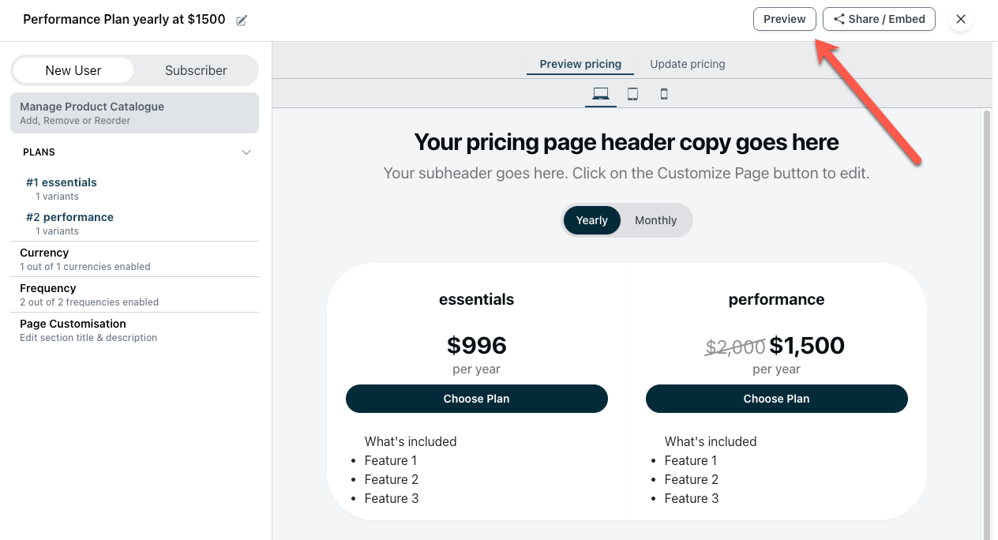This screenshot has width=998, height=540.
Task: Select Yearly billing frequency
Action: click(592, 220)
